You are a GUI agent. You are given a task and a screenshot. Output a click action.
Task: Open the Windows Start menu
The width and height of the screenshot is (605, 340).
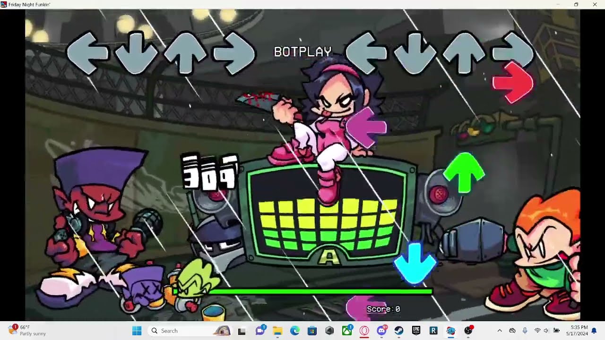tap(137, 331)
